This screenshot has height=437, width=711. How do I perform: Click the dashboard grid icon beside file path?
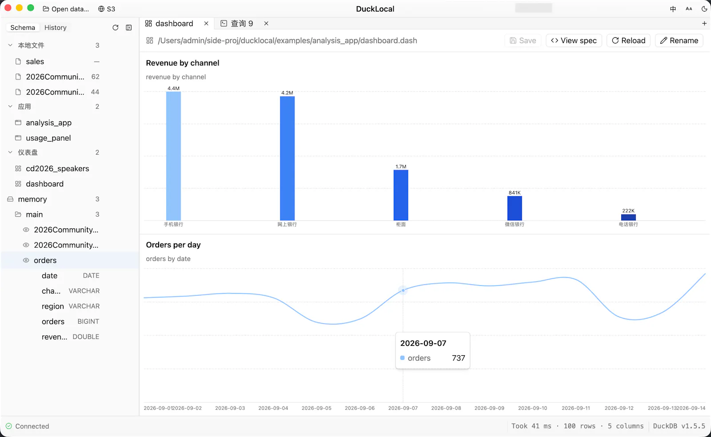pos(150,40)
